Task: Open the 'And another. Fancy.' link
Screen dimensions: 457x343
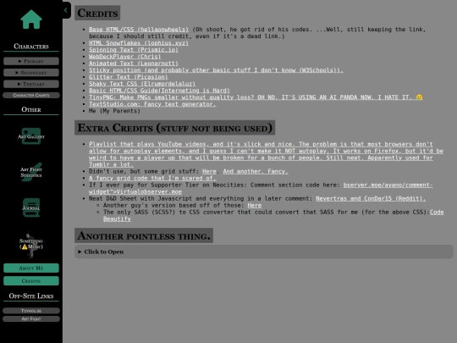Action: pyautogui.click(x=256, y=171)
